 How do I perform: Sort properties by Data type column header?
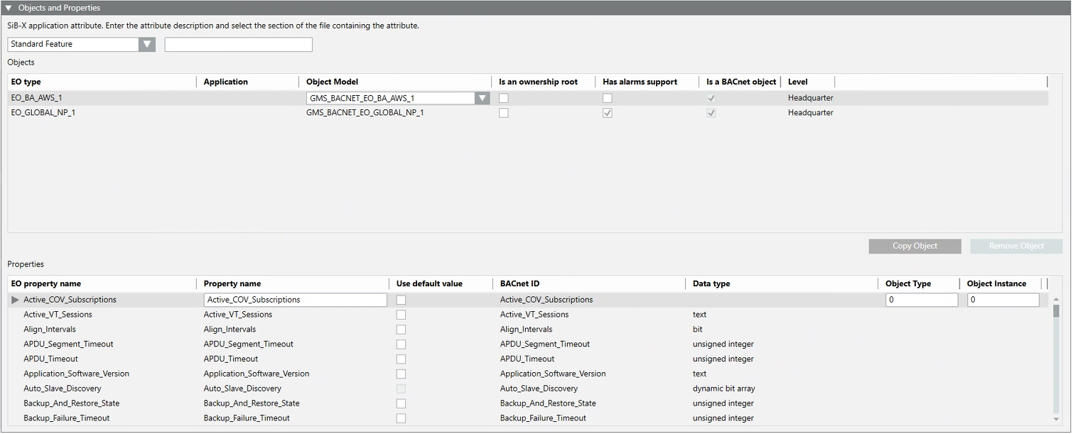coord(711,283)
